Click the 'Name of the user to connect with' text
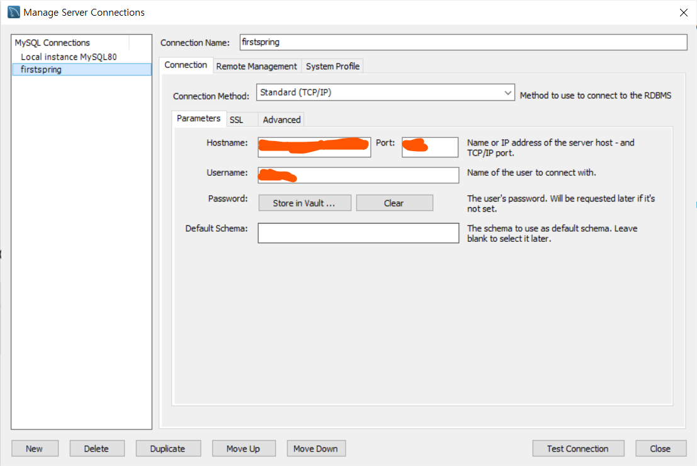 click(531, 173)
